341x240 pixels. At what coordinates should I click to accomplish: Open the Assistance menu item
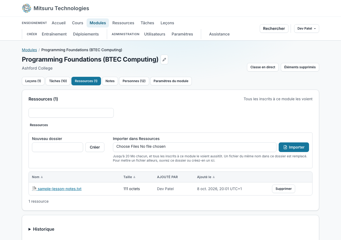219,34
